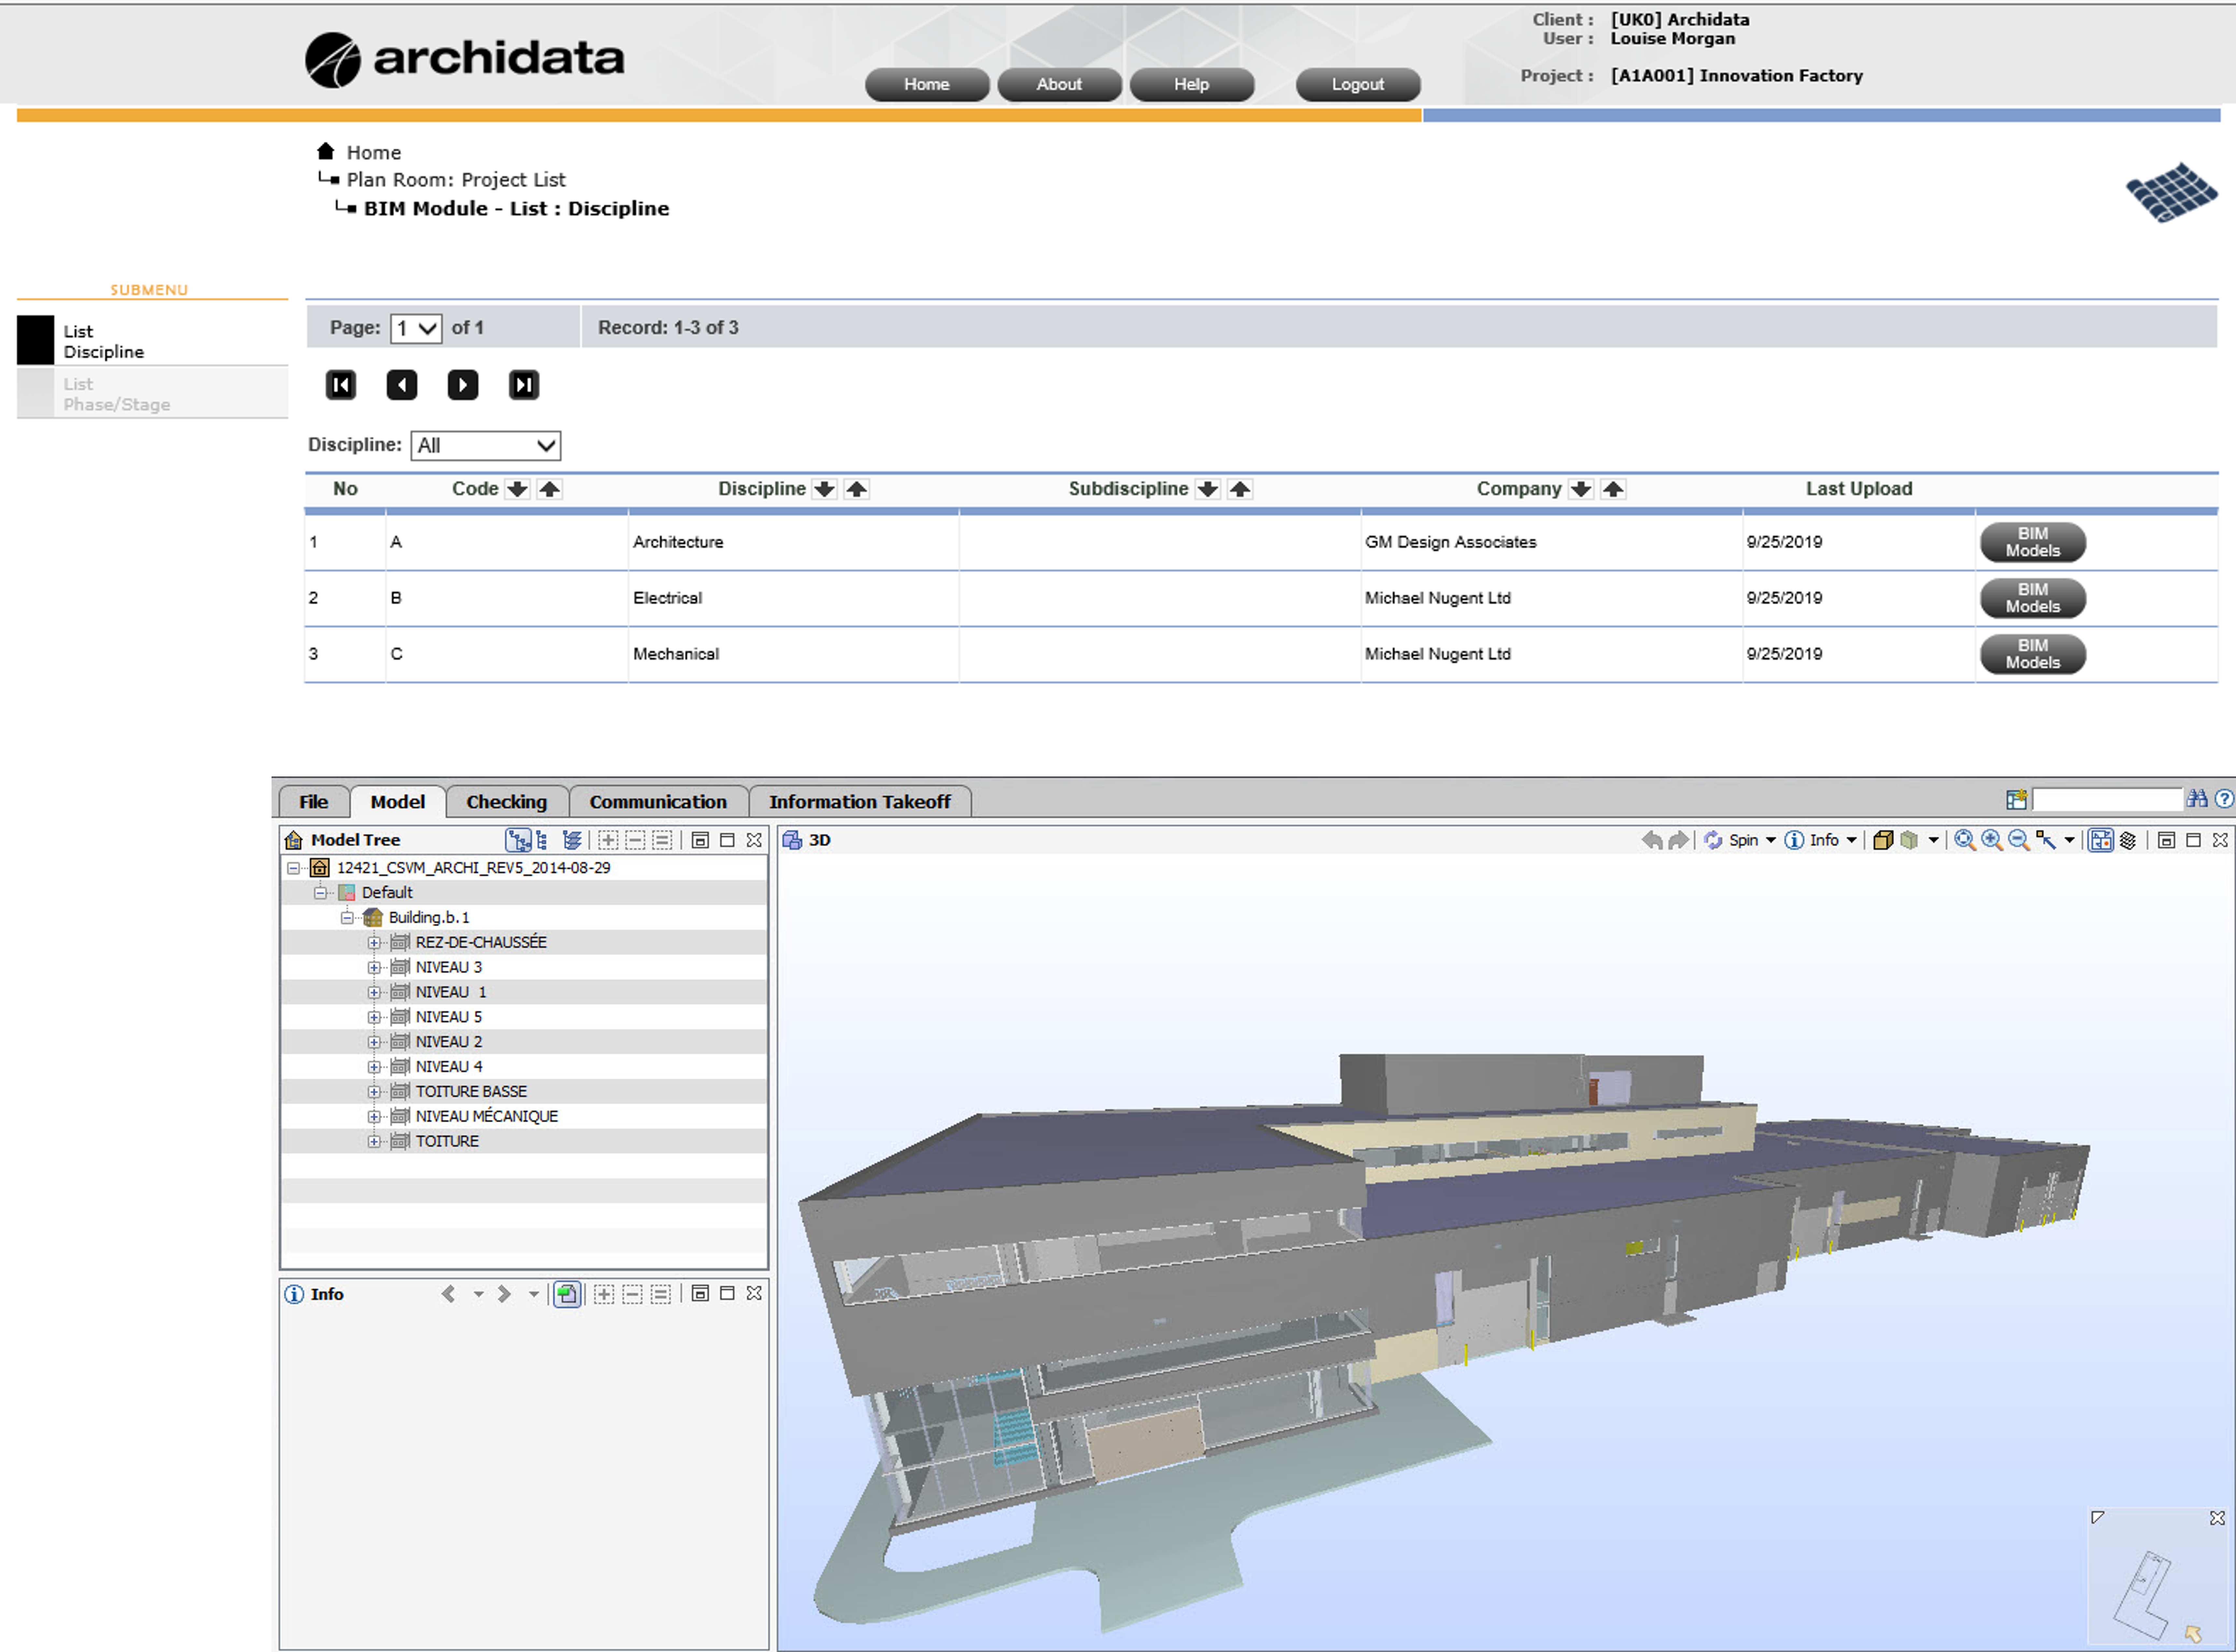Collapse the Building.b.1 tree node
Viewport: 2236px width, 1652px height.
tap(347, 918)
